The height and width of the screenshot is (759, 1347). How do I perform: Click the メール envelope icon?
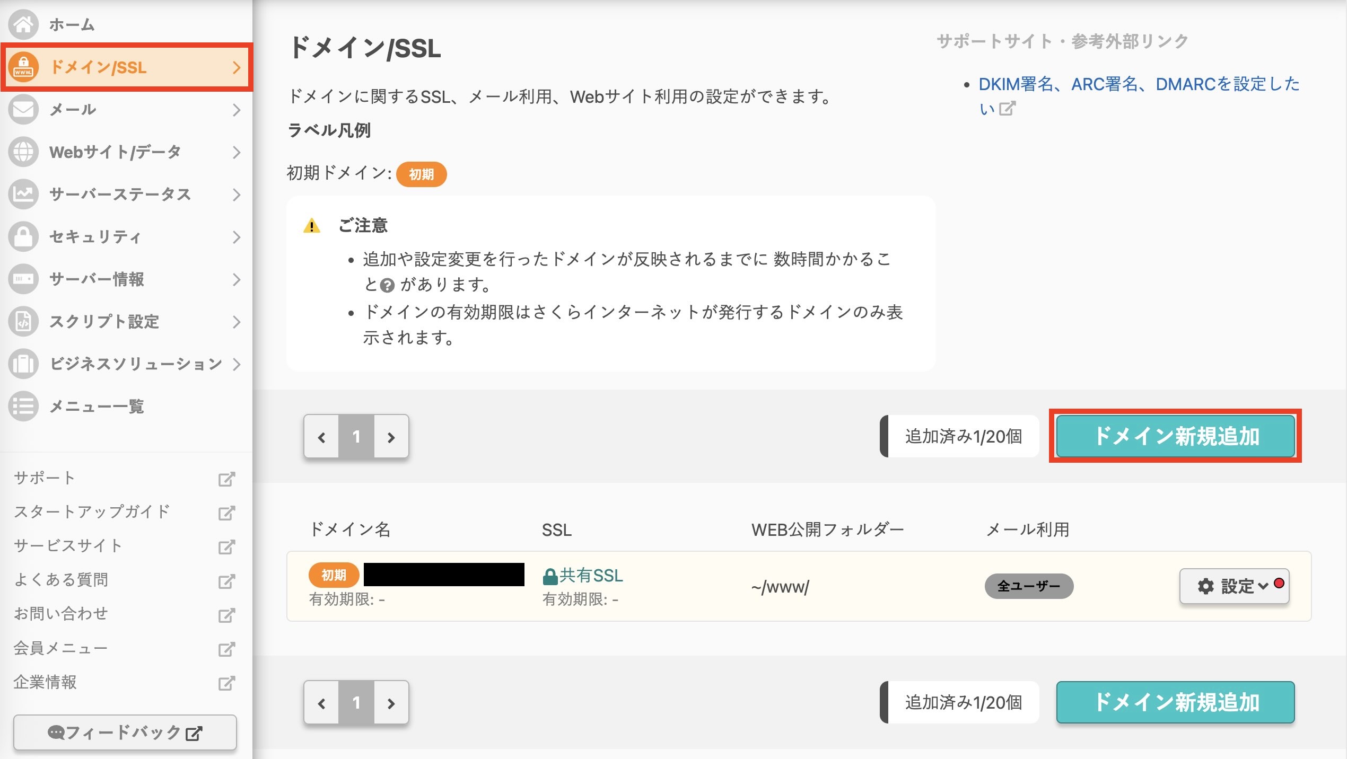tap(23, 110)
